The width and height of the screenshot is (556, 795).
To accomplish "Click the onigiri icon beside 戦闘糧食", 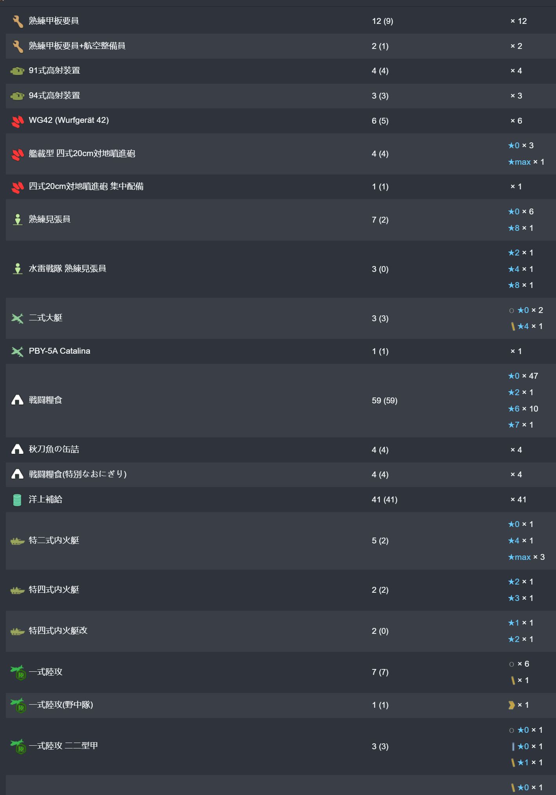I will [17, 400].
